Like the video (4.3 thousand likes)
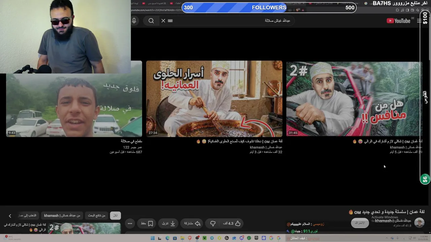Image resolution: width=431 pixels, height=242 pixels. [232, 224]
